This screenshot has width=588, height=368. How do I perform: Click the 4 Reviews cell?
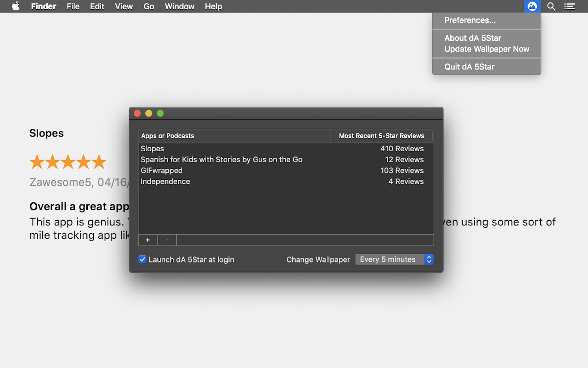click(406, 182)
